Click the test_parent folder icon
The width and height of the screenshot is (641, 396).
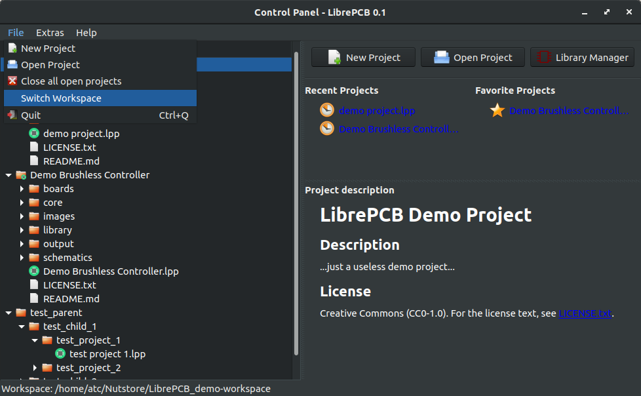click(21, 313)
